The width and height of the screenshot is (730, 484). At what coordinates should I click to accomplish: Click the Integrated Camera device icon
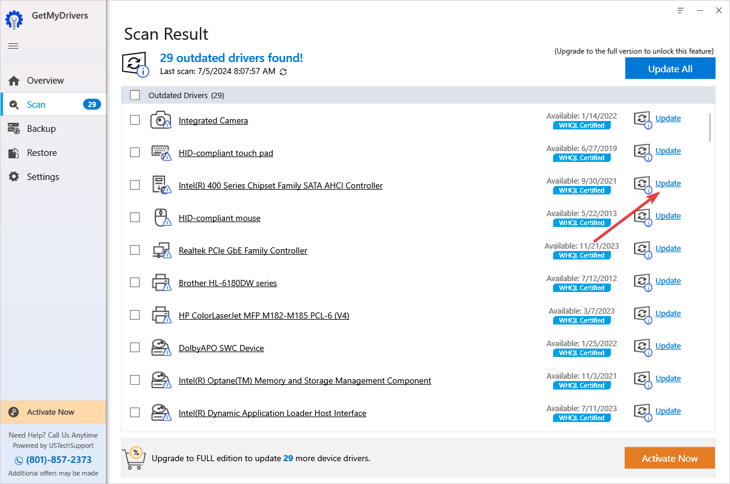pyautogui.click(x=161, y=120)
